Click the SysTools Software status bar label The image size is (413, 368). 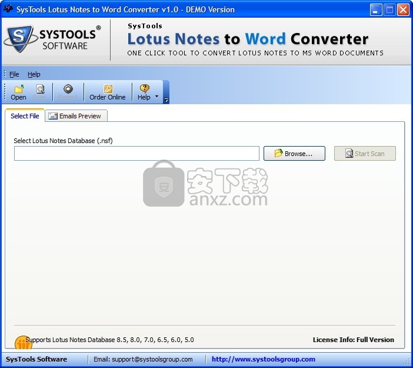click(x=36, y=359)
